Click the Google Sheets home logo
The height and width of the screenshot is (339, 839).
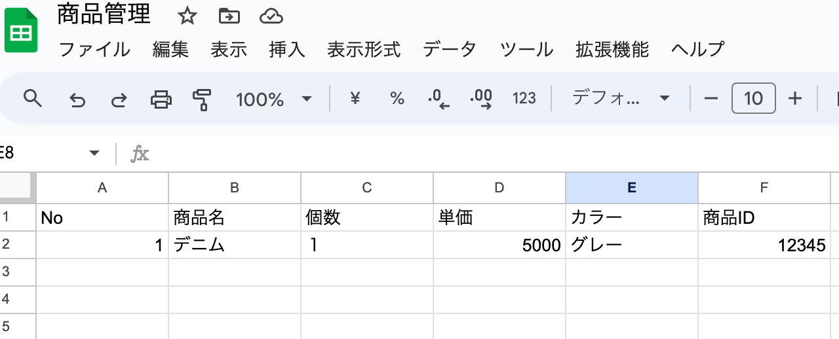(21, 31)
